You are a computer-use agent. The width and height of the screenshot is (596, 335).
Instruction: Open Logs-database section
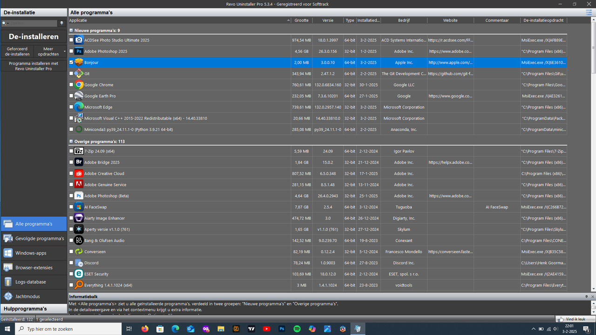coord(34,282)
